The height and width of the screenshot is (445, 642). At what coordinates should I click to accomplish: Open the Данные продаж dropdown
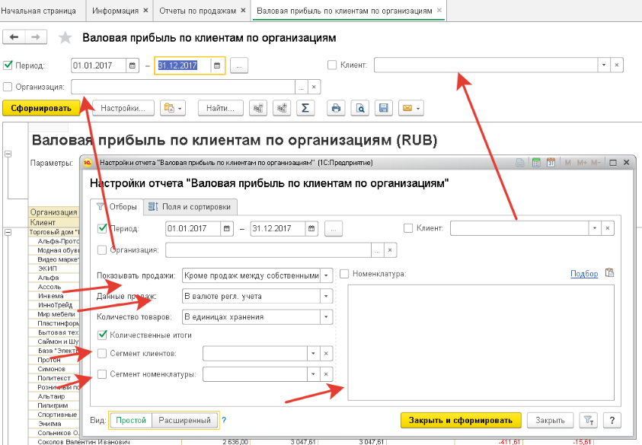pyautogui.click(x=327, y=296)
